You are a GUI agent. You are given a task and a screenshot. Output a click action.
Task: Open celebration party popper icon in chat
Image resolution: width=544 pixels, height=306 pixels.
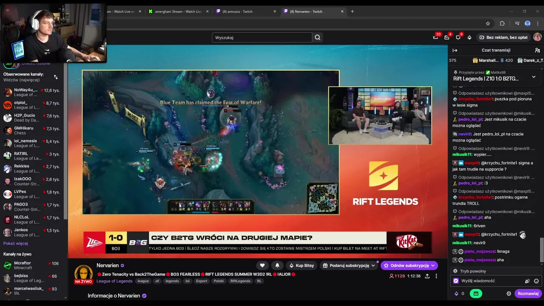[527, 281]
